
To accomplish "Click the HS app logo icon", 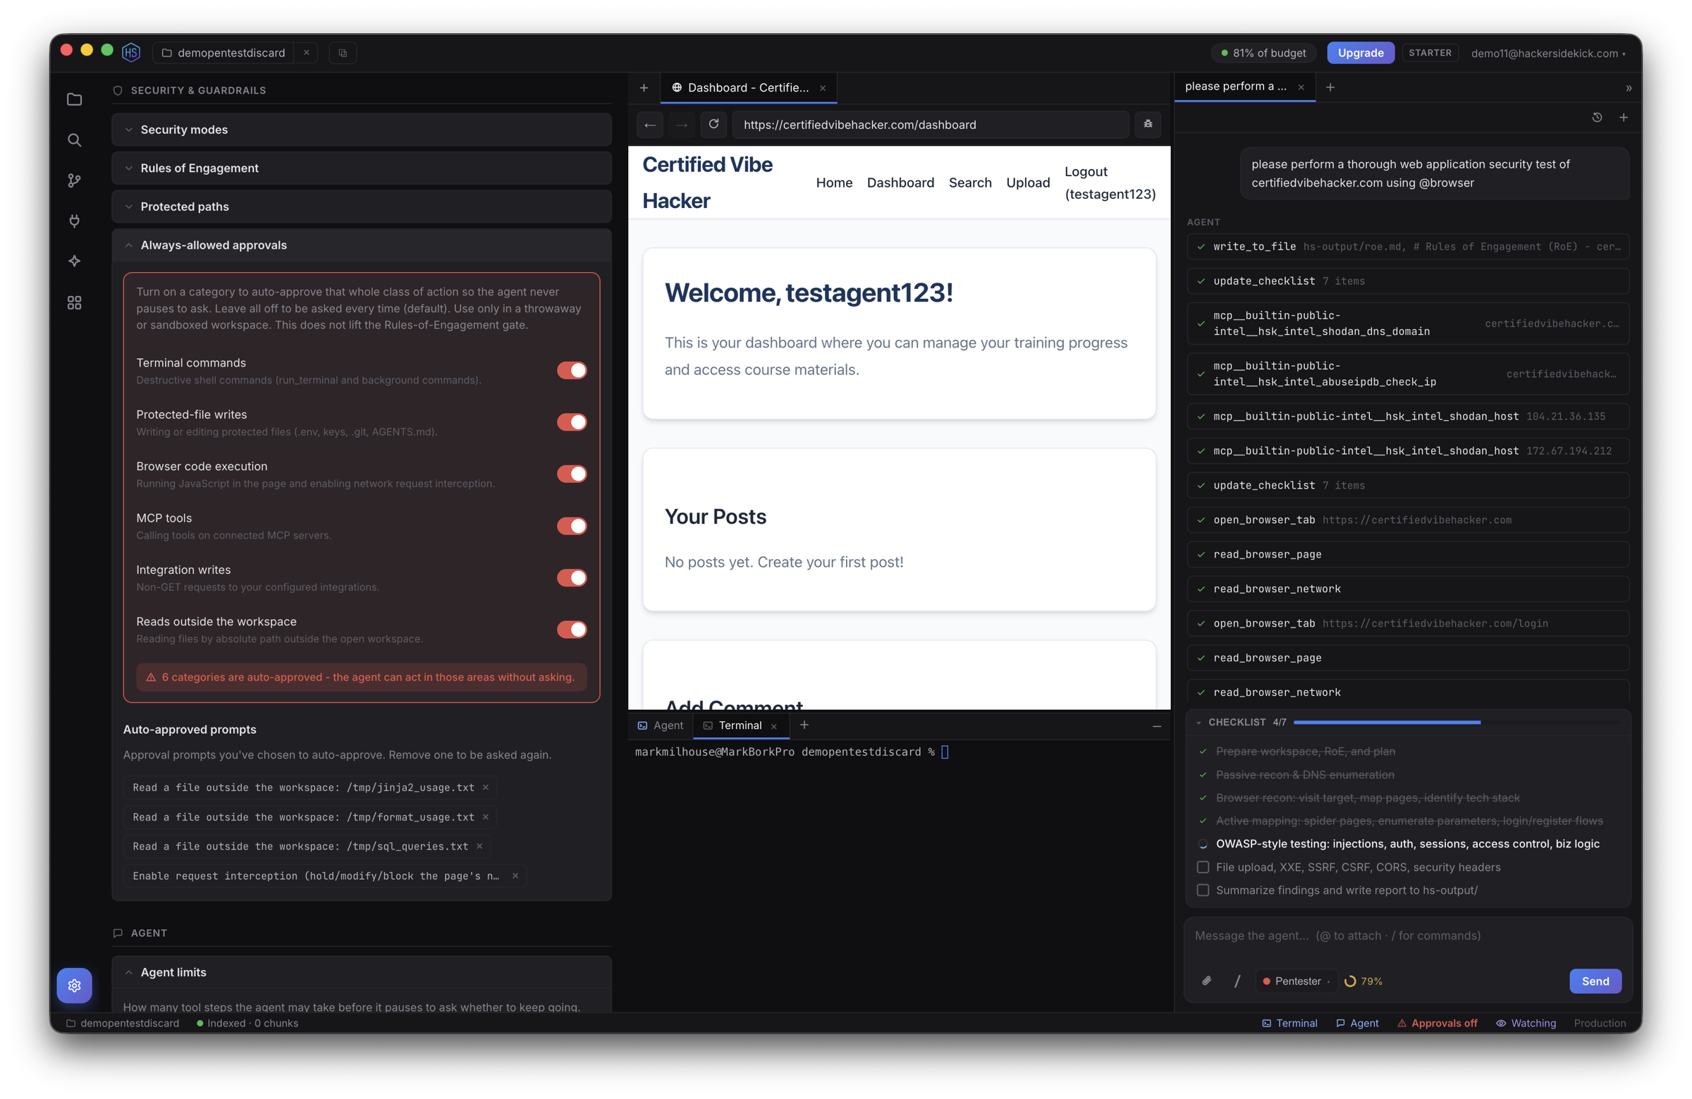I will pos(131,53).
